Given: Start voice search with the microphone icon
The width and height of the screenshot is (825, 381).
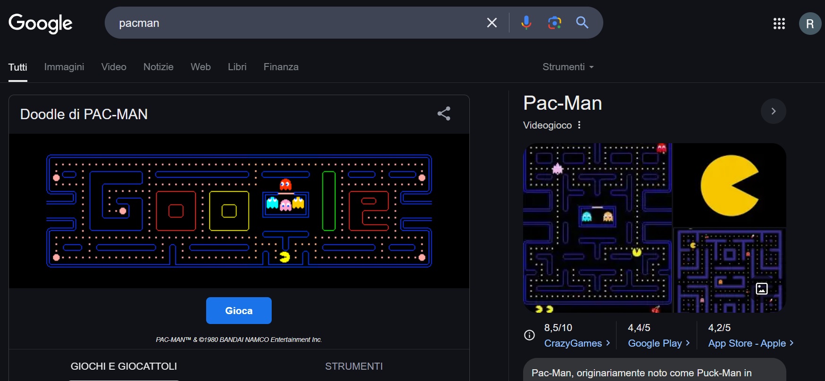Looking at the screenshot, I should 526,23.
